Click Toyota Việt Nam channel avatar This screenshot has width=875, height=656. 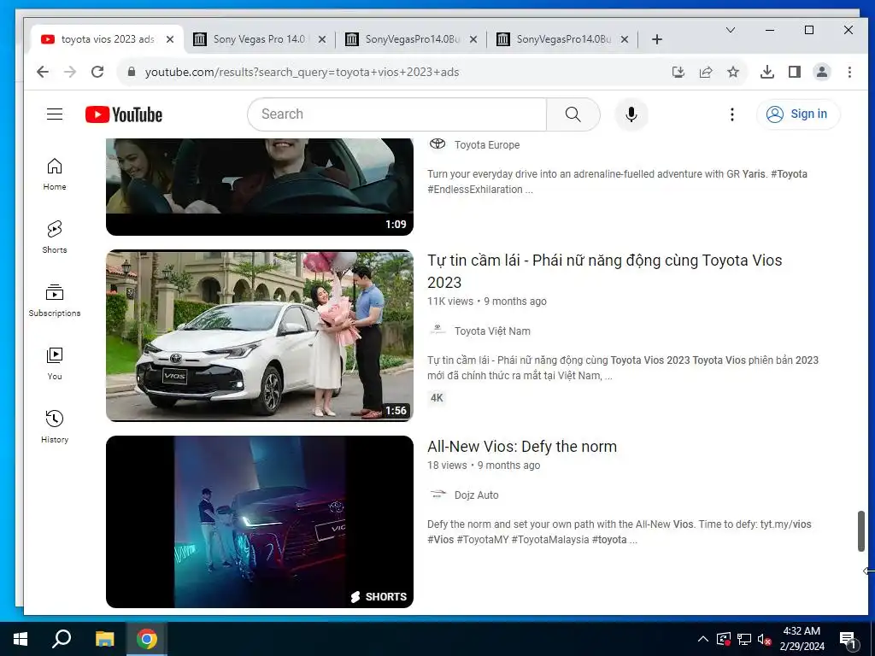437,331
